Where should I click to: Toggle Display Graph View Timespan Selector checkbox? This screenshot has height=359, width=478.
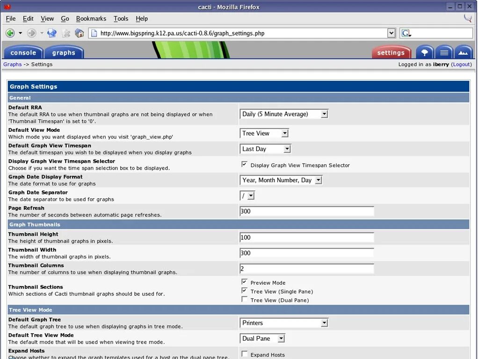(244, 164)
